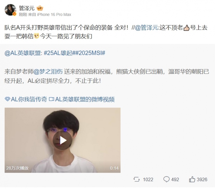The width and height of the screenshot is (215, 189).
Task: Open the AL你我皆传奇 super topic
Action: 29,99
